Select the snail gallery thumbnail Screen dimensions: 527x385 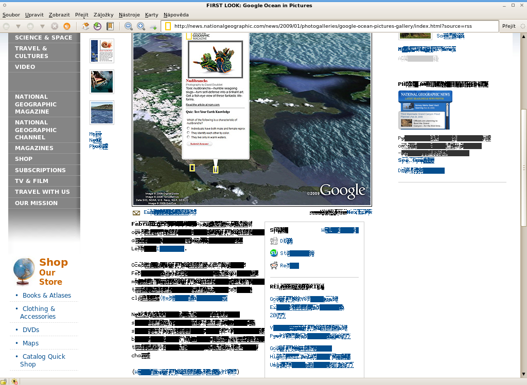point(102,51)
